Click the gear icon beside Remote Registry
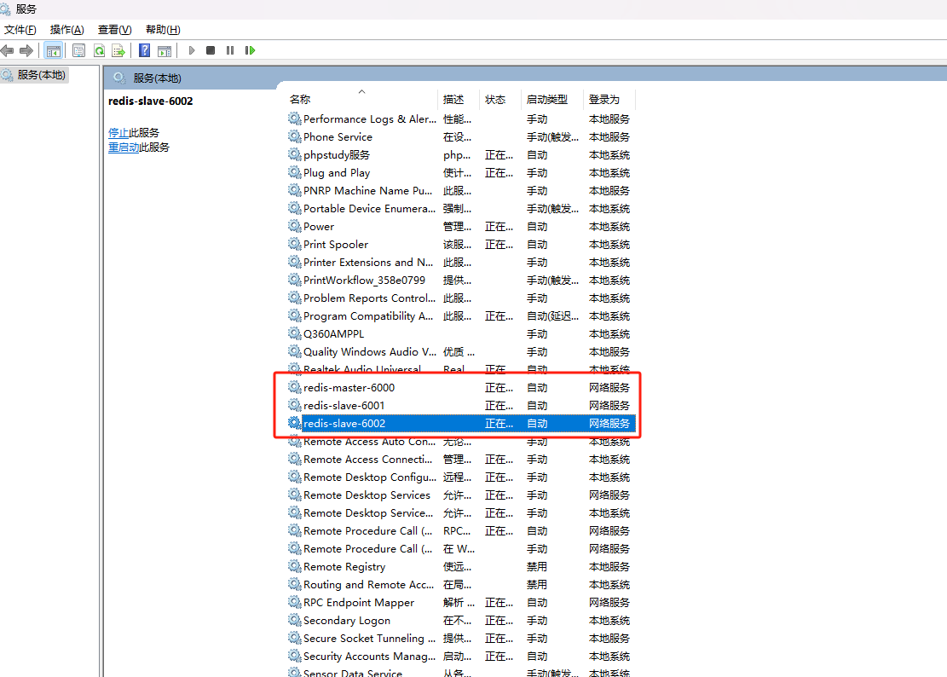This screenshot has width=947, height=677. [x=295, y=566]
